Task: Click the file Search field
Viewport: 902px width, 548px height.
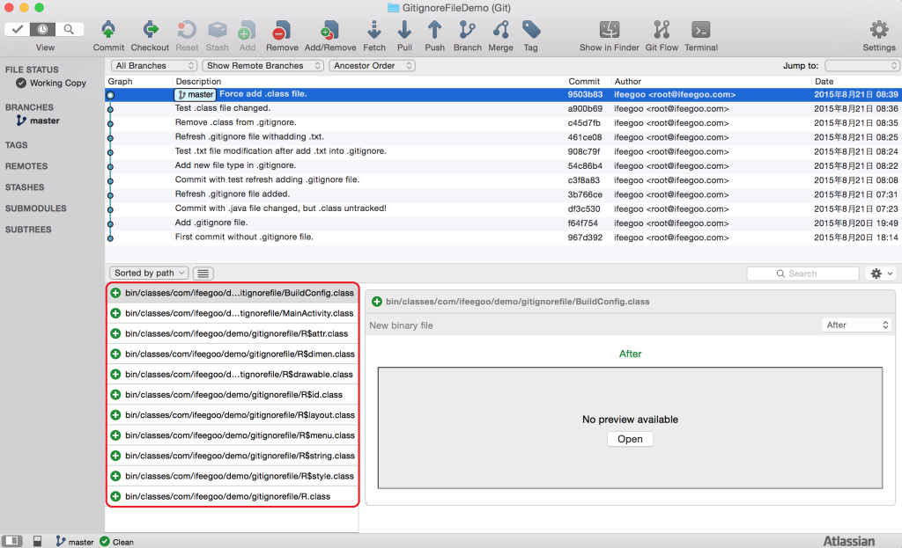Action: coord(802,274)
